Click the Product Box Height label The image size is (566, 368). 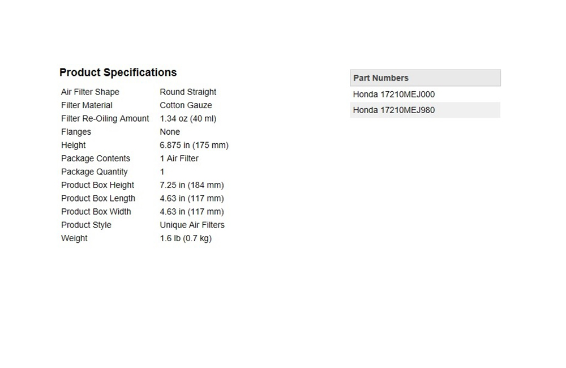(x=97, y=185)
